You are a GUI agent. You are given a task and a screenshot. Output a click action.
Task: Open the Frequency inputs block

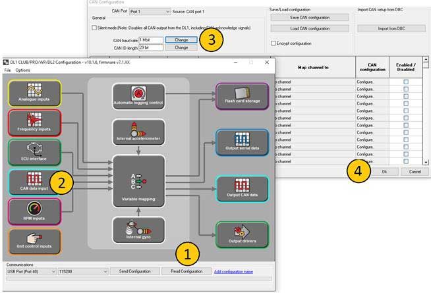coord(34,122)
